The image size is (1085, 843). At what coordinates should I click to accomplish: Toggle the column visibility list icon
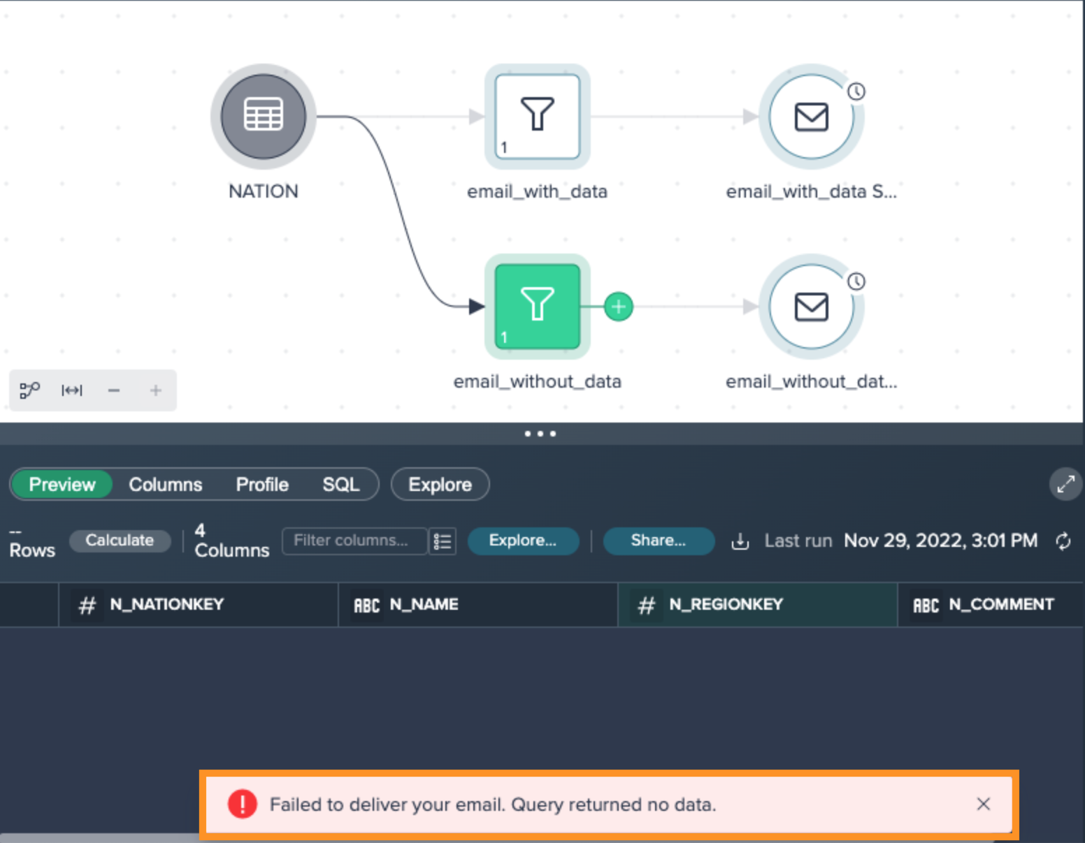point(443,541)
